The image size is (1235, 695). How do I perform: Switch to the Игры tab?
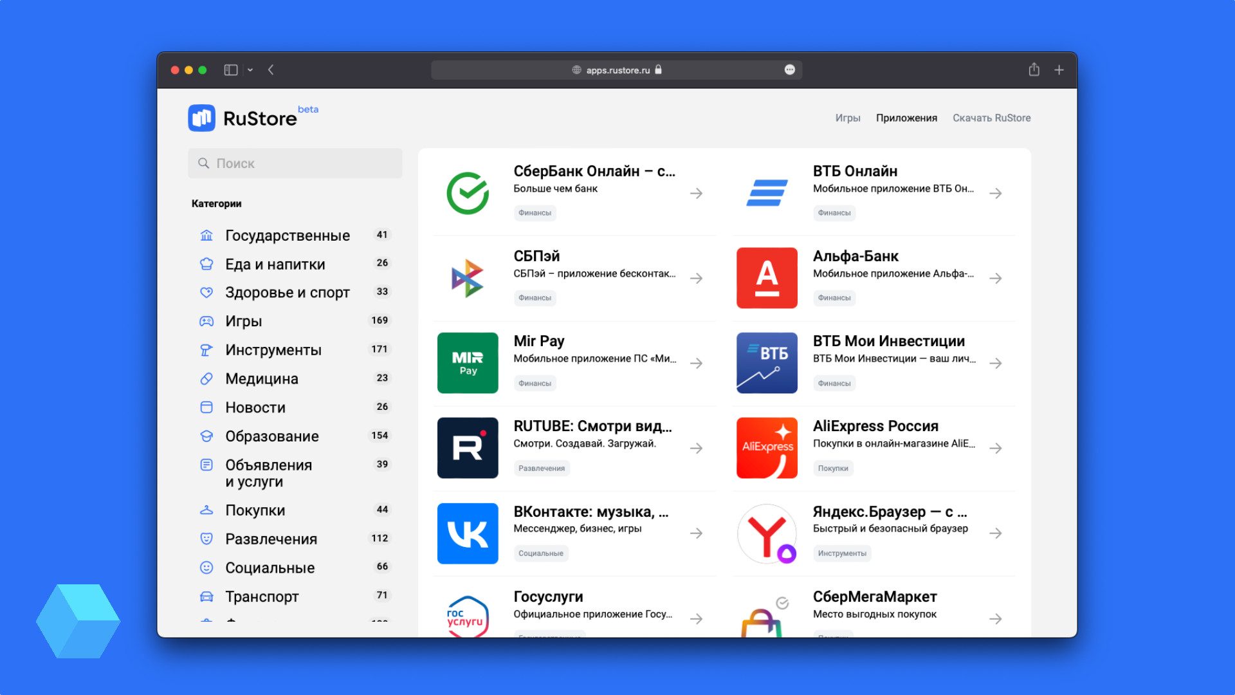pos(848,118)
